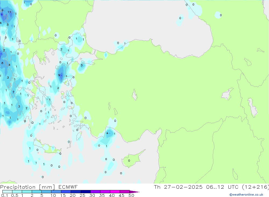
Task: Click the 30–35 mm purple legend swatch
Action: click(95, 192)
